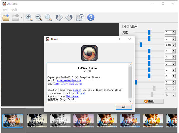Screen dimensions: 179x133
Task: Click the zoom in magnifier icon
Action: [29, 17]
